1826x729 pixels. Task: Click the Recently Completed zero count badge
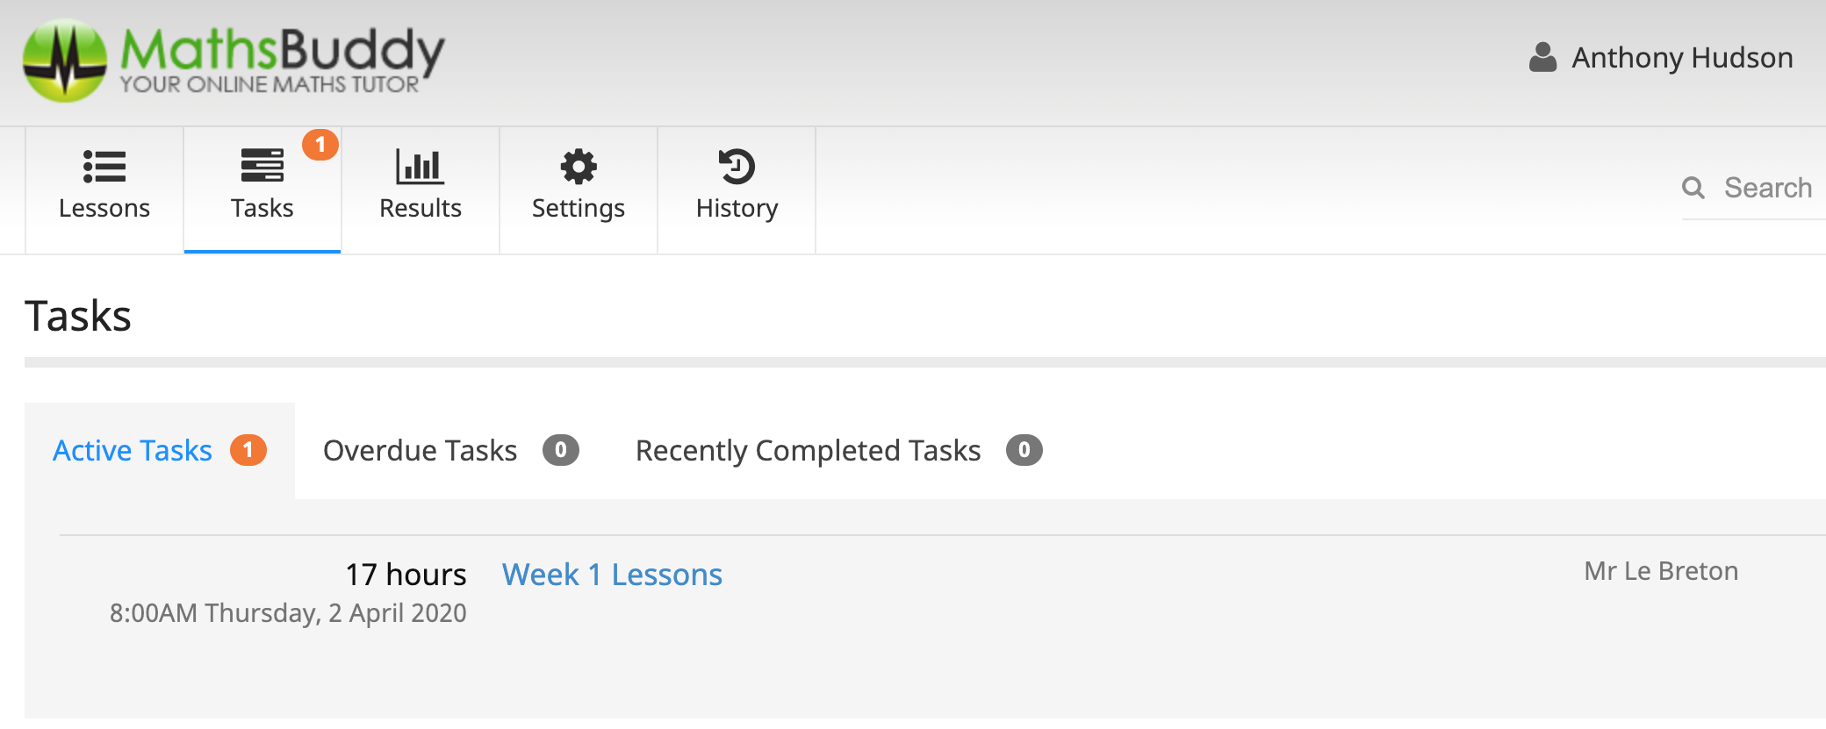point(1024,451)
